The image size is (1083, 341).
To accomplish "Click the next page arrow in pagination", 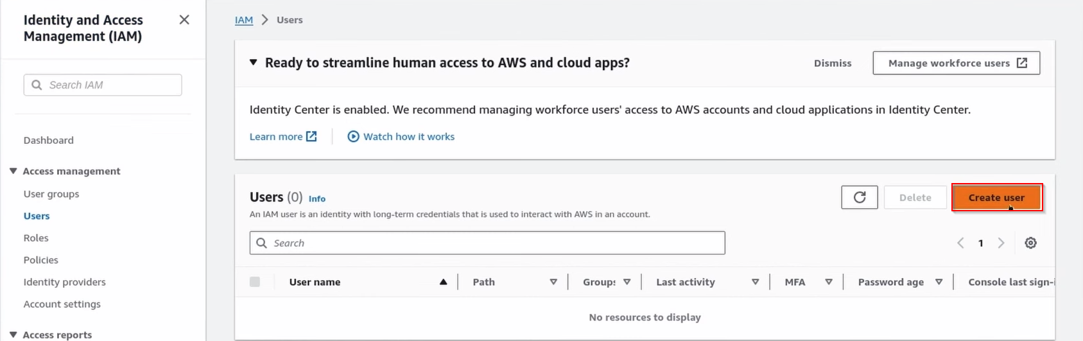I will (1001, 243).
